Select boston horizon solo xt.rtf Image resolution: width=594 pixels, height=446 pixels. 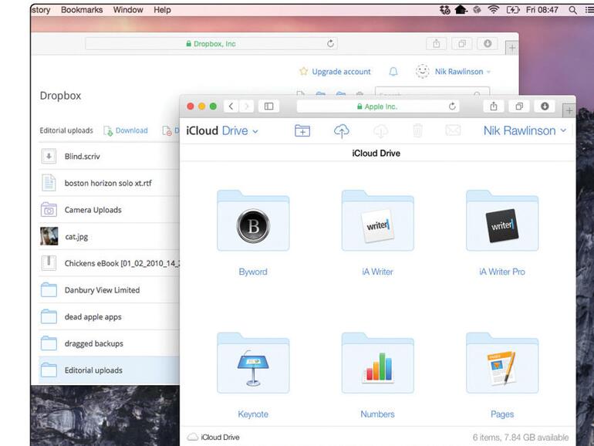pyautogui.click(x=110, y=183)
